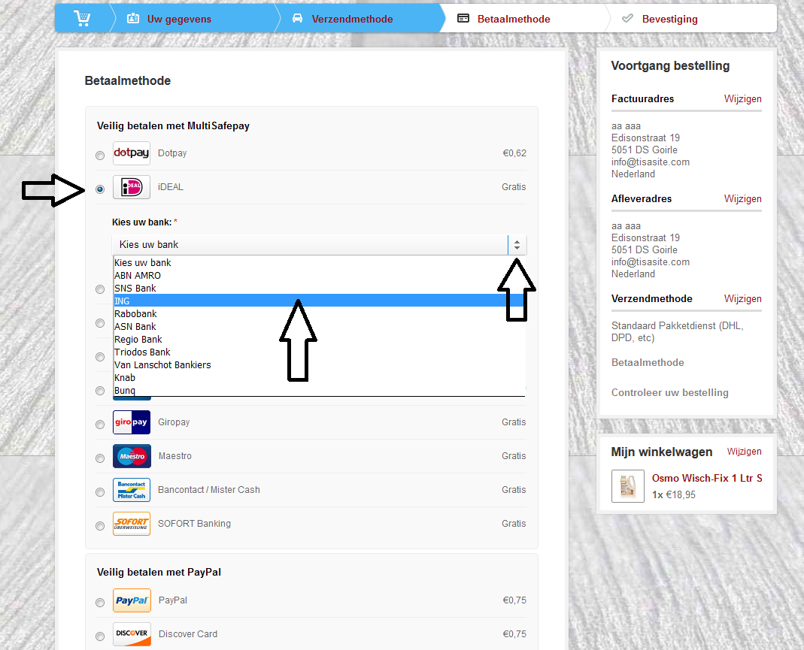Click the Dotpay logo

(x=132, y=153)
